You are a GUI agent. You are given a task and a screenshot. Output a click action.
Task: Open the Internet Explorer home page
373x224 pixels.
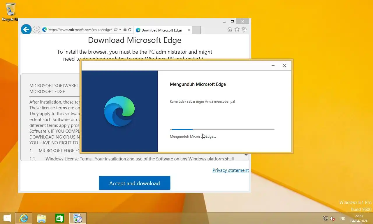230,29
